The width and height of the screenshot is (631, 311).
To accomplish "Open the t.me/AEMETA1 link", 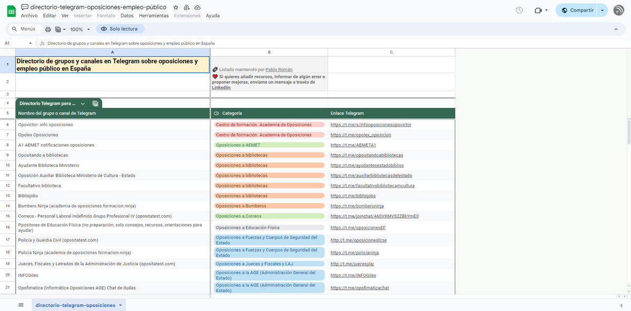I will coord(353,145).
